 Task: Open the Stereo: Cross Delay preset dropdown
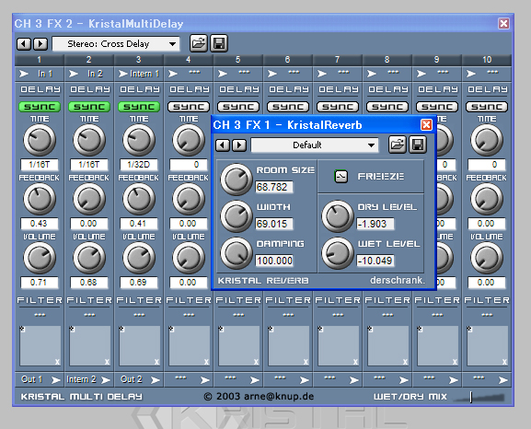(116, 43)
